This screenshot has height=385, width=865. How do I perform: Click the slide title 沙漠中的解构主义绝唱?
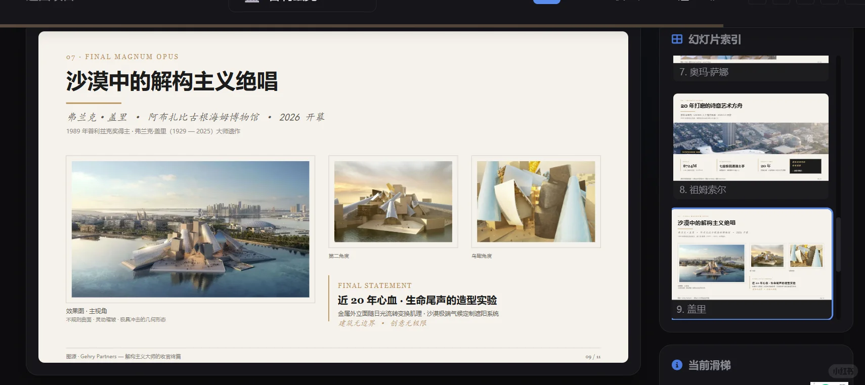point(172,81)
